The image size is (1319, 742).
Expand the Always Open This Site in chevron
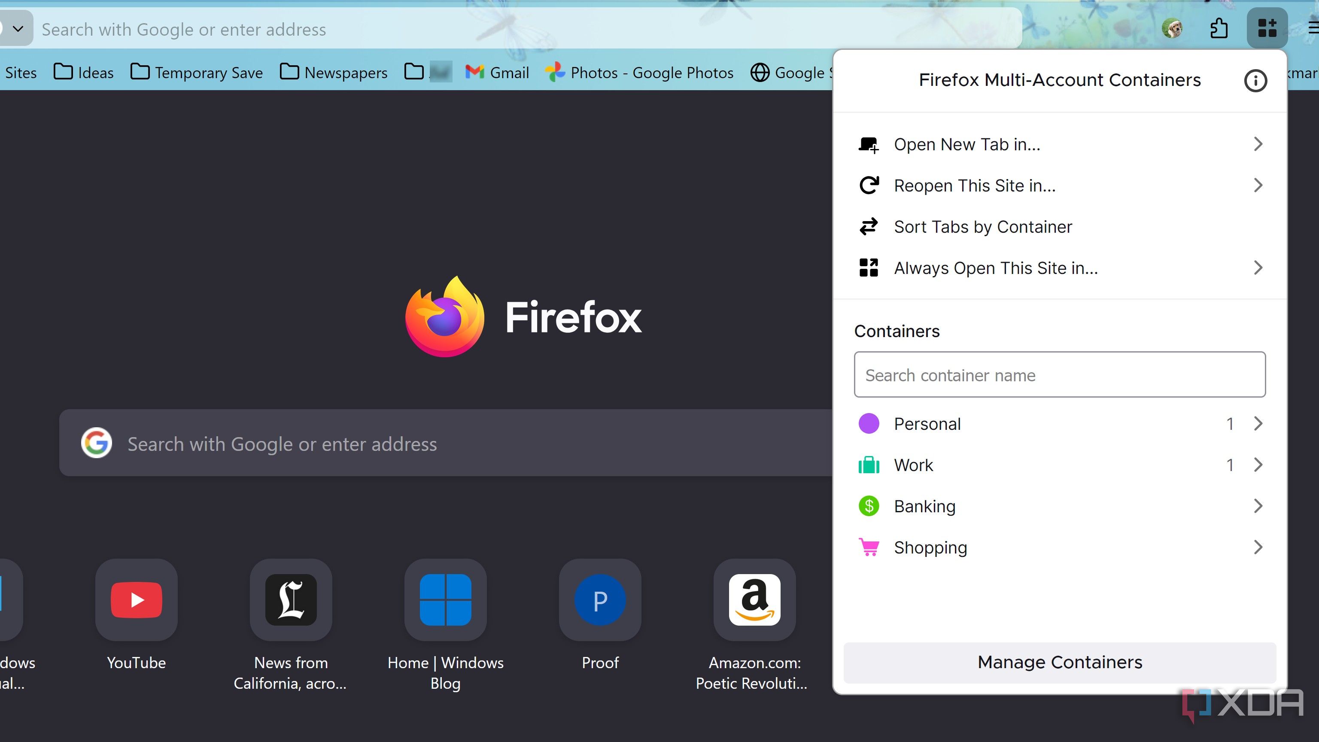[x=1258, y=268]
